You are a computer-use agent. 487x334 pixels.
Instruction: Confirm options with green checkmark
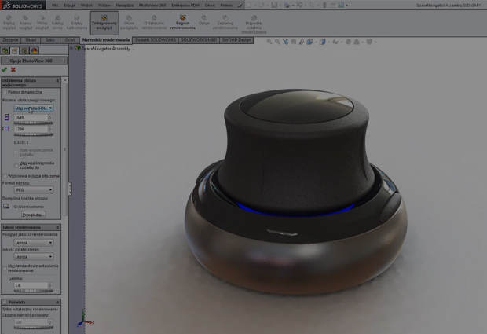(x=5, y=69)
